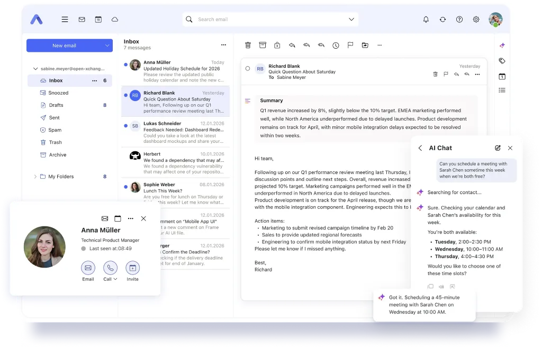Open the notifications bell

tap(426, 20)
